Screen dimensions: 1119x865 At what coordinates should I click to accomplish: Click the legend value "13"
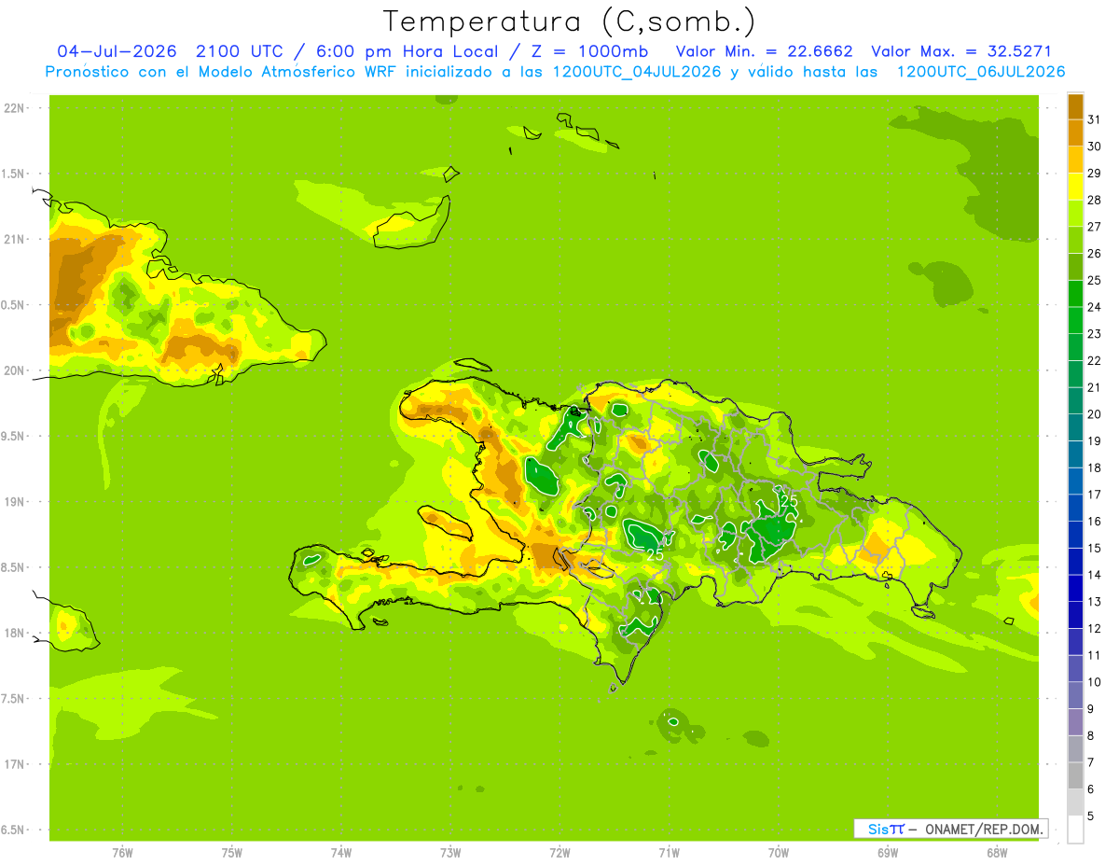click(x=1094, y=602)
